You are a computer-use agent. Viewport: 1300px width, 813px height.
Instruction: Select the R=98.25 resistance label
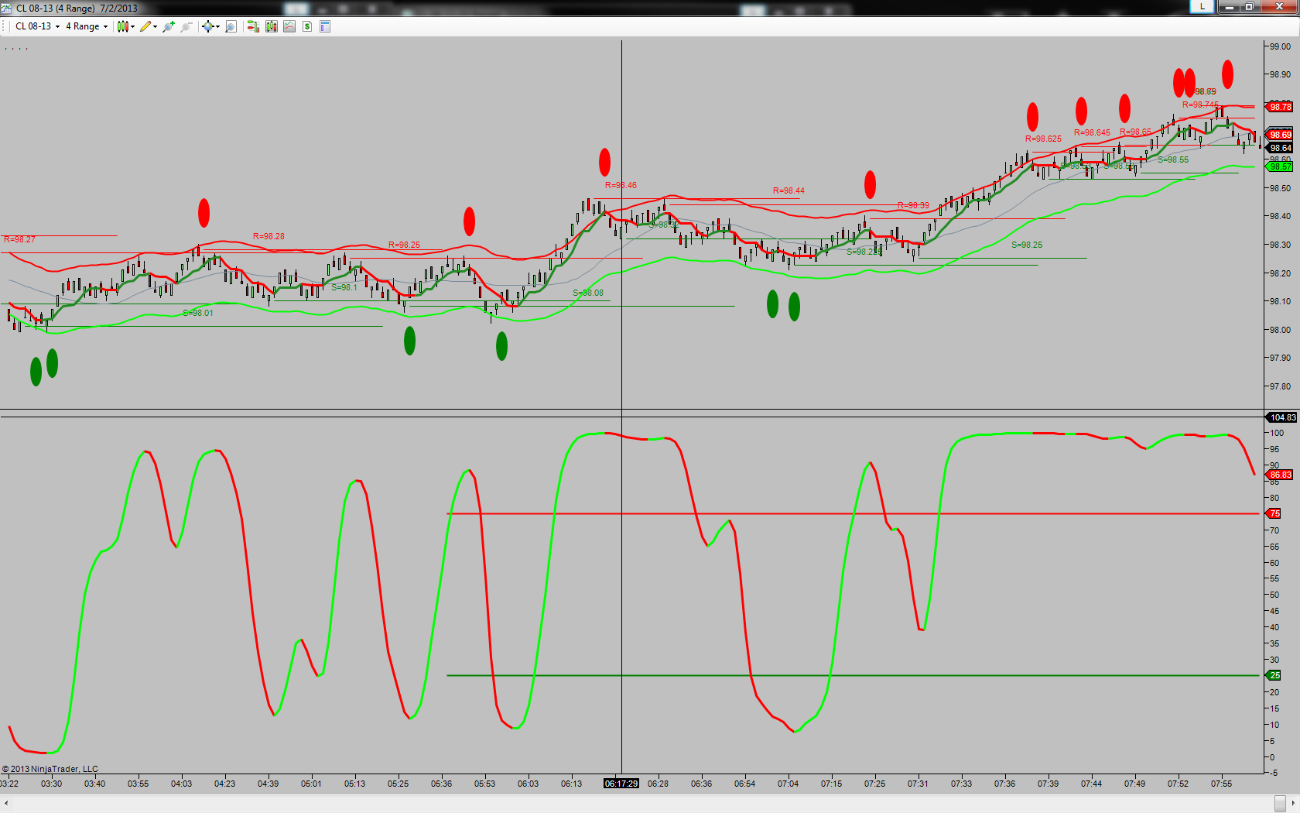point(404,245)
